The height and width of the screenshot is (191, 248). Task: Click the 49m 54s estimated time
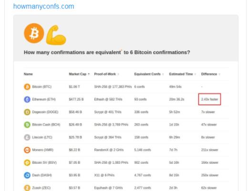click(175, 87)
